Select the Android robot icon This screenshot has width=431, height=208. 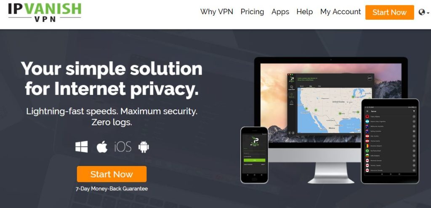pos(144,147)
